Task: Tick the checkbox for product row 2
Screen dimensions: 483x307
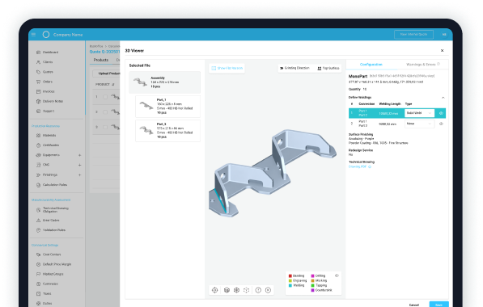Action: [105, 112]
